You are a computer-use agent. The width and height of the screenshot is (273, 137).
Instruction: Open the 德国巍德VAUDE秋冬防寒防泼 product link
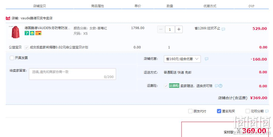47,28
